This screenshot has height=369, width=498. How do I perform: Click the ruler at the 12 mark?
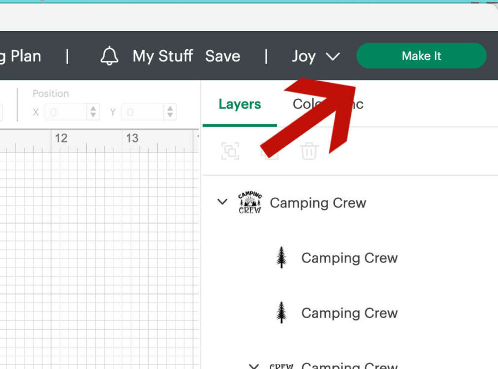[x=61, y=138]
